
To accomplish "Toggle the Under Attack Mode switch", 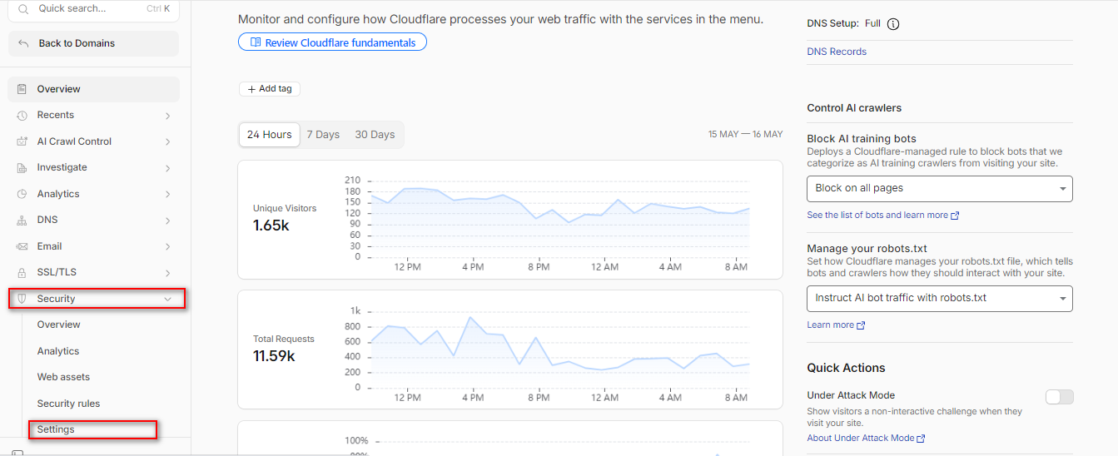I will point(1060,397).
